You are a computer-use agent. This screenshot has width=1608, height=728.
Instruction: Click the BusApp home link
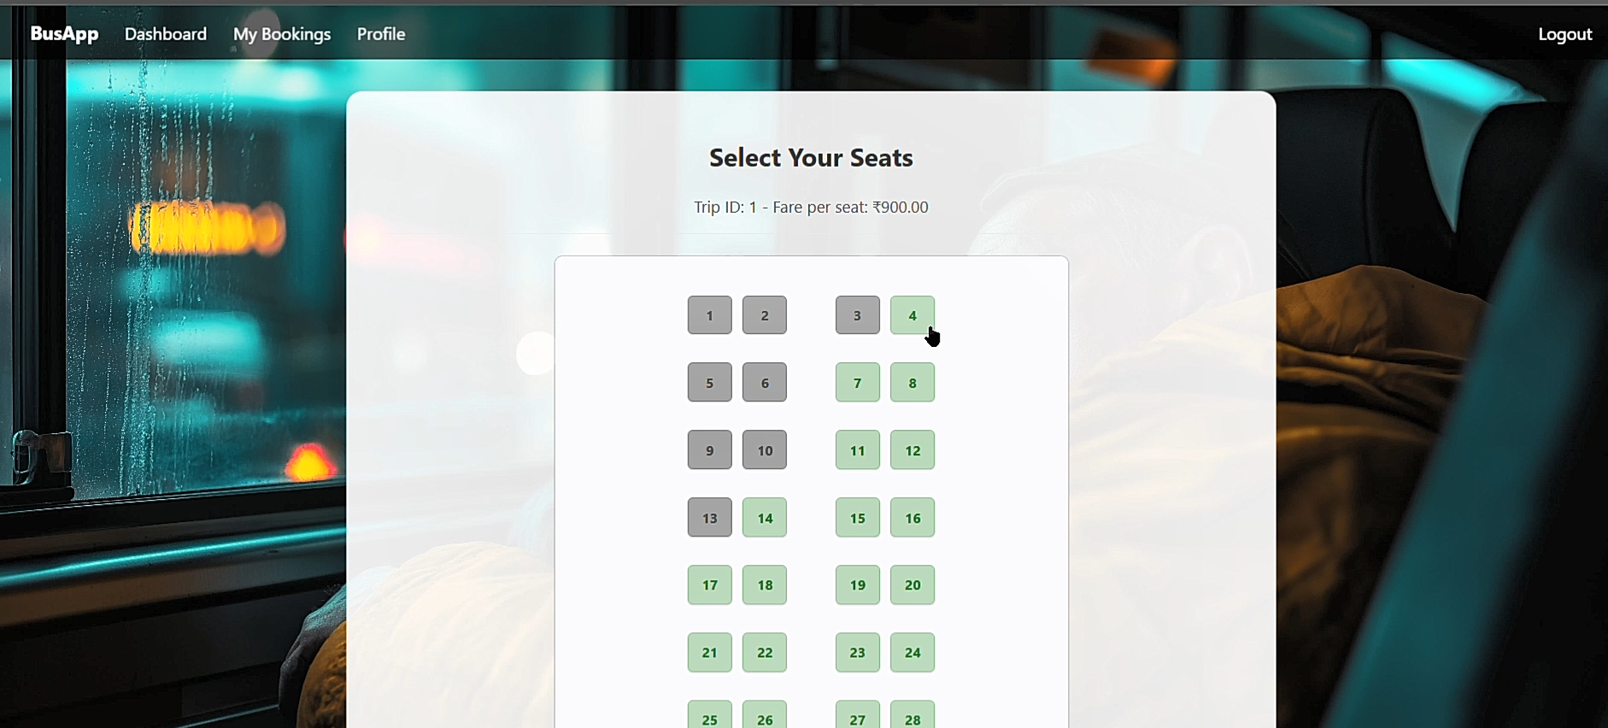click(63, 33)
